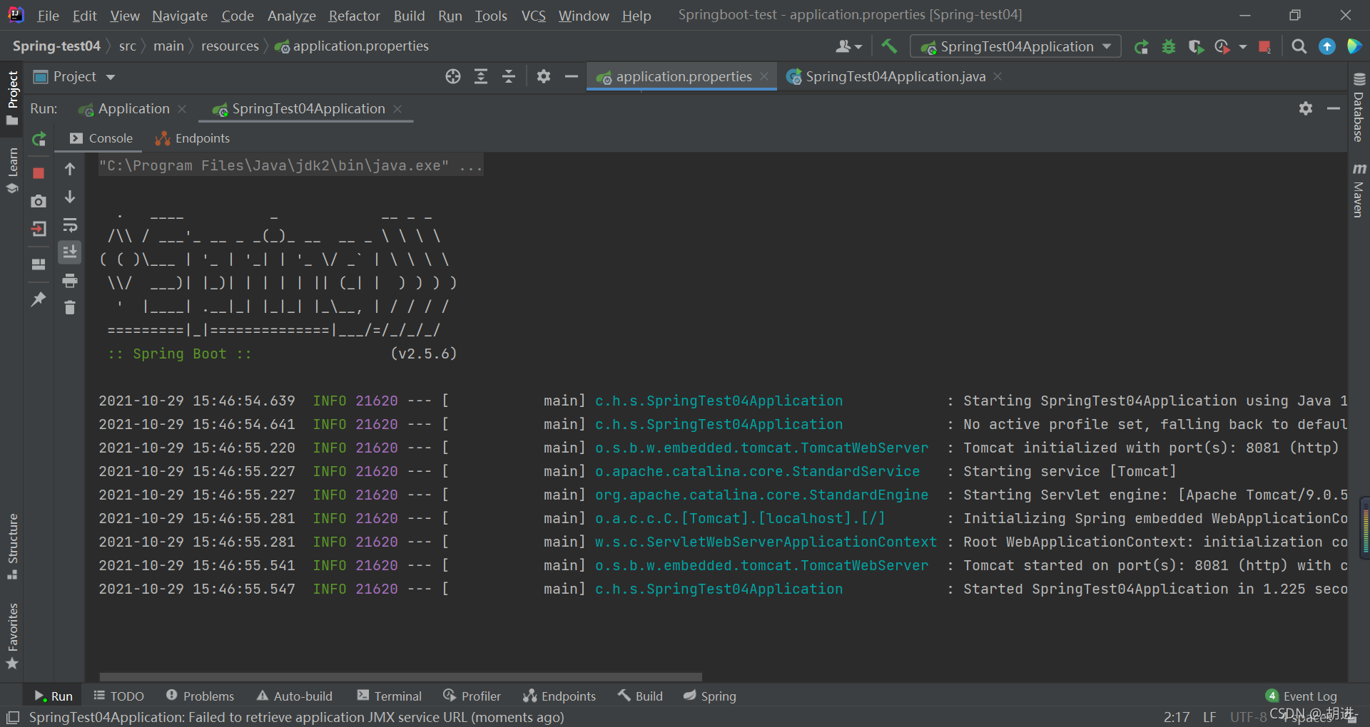
Task: Toggle soft-wrap in console
Action: [x=70, y=225]
